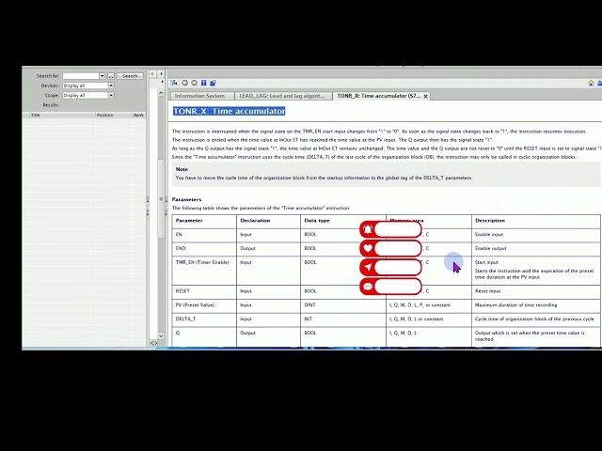Viewport: 602px width, 451px height.
Task: Click the right arrow above the search panel splitter
Action: pyautogui.click(x=161, y=73)
